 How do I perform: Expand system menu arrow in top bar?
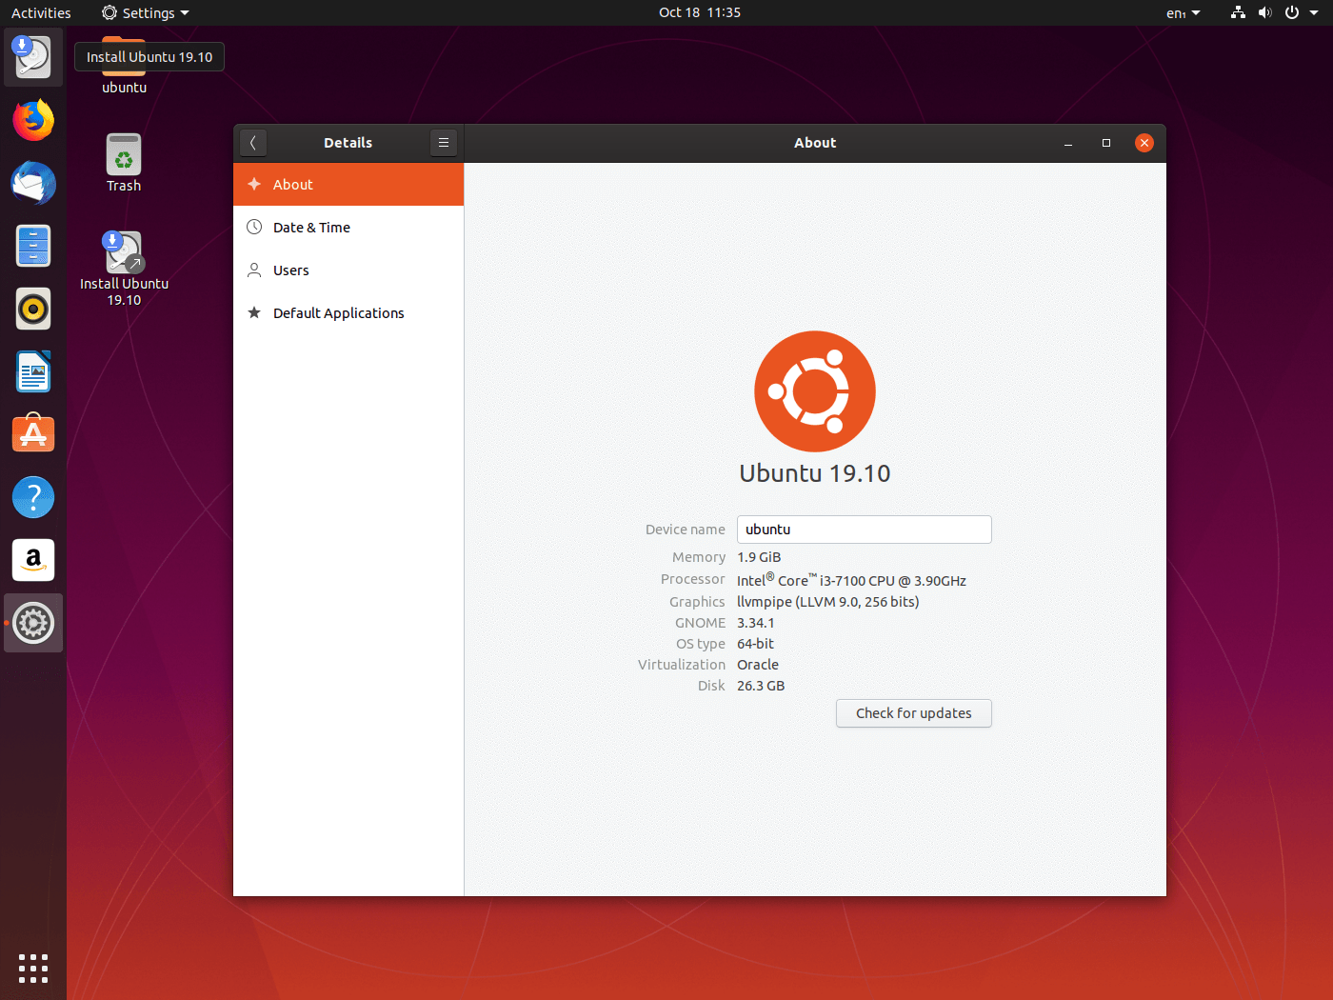click(x=1314, y=12)
